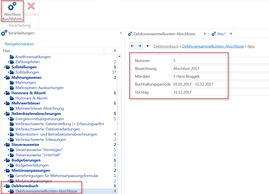This screenshot has height=194, width=269.
Task: Expand the Budgetverteilungen node
Action: [x=8, y=165]
